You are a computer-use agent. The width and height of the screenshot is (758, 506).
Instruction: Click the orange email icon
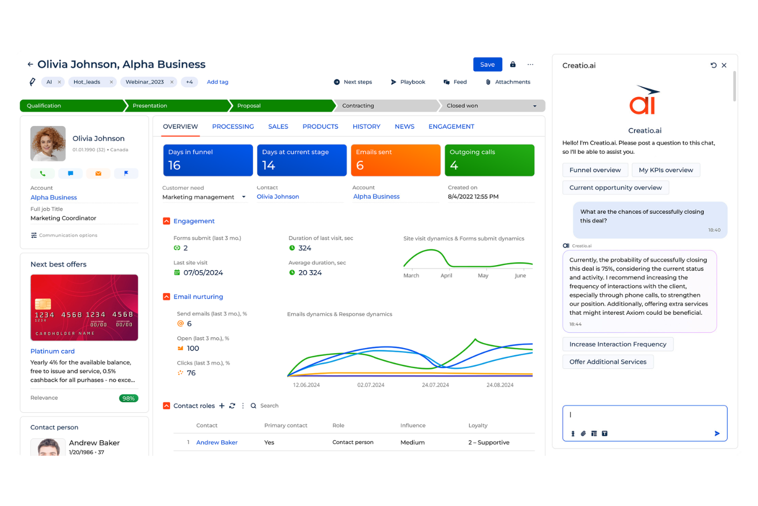click(x=98, y=173)
